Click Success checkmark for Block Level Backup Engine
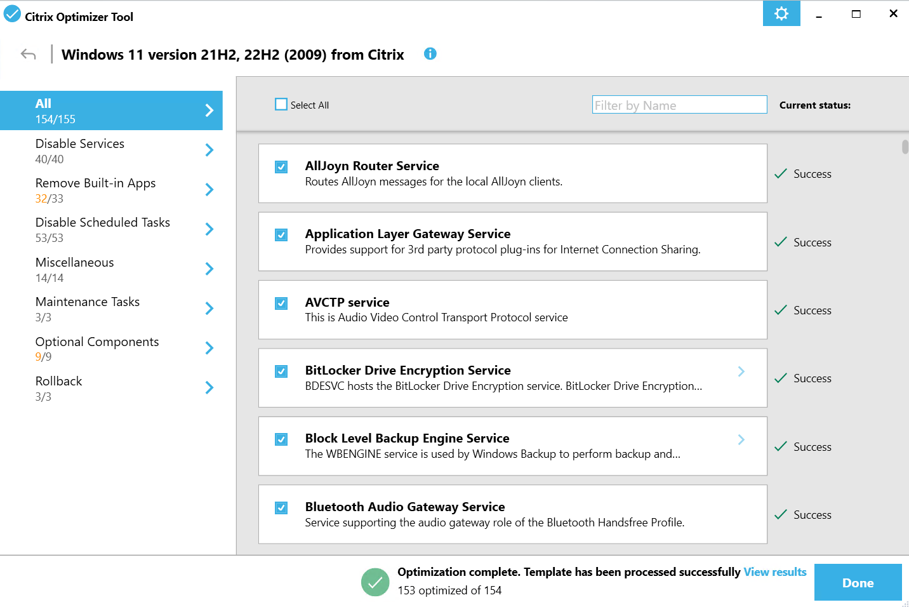The width and height of the screenshot is (909, 607). 781,446
